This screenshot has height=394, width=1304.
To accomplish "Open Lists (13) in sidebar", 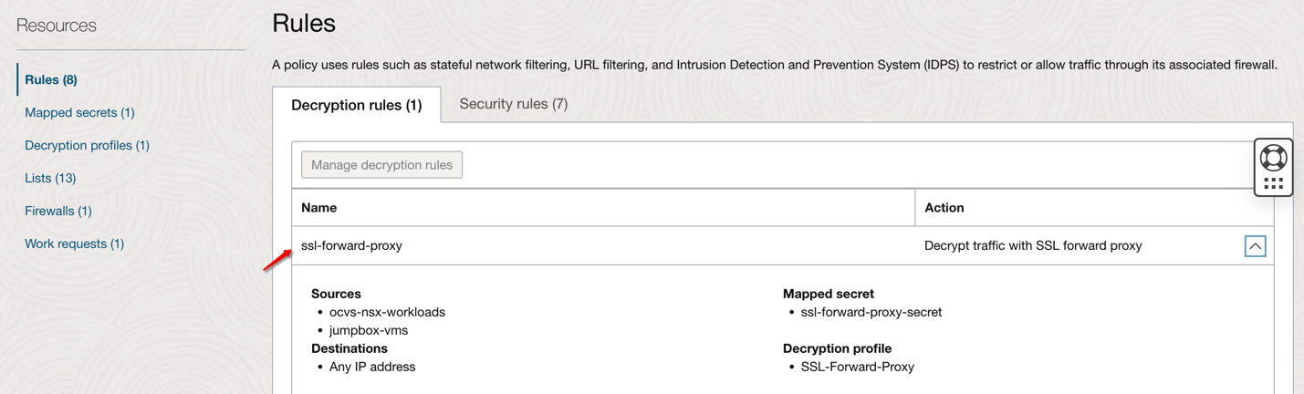I will (50, 179).
